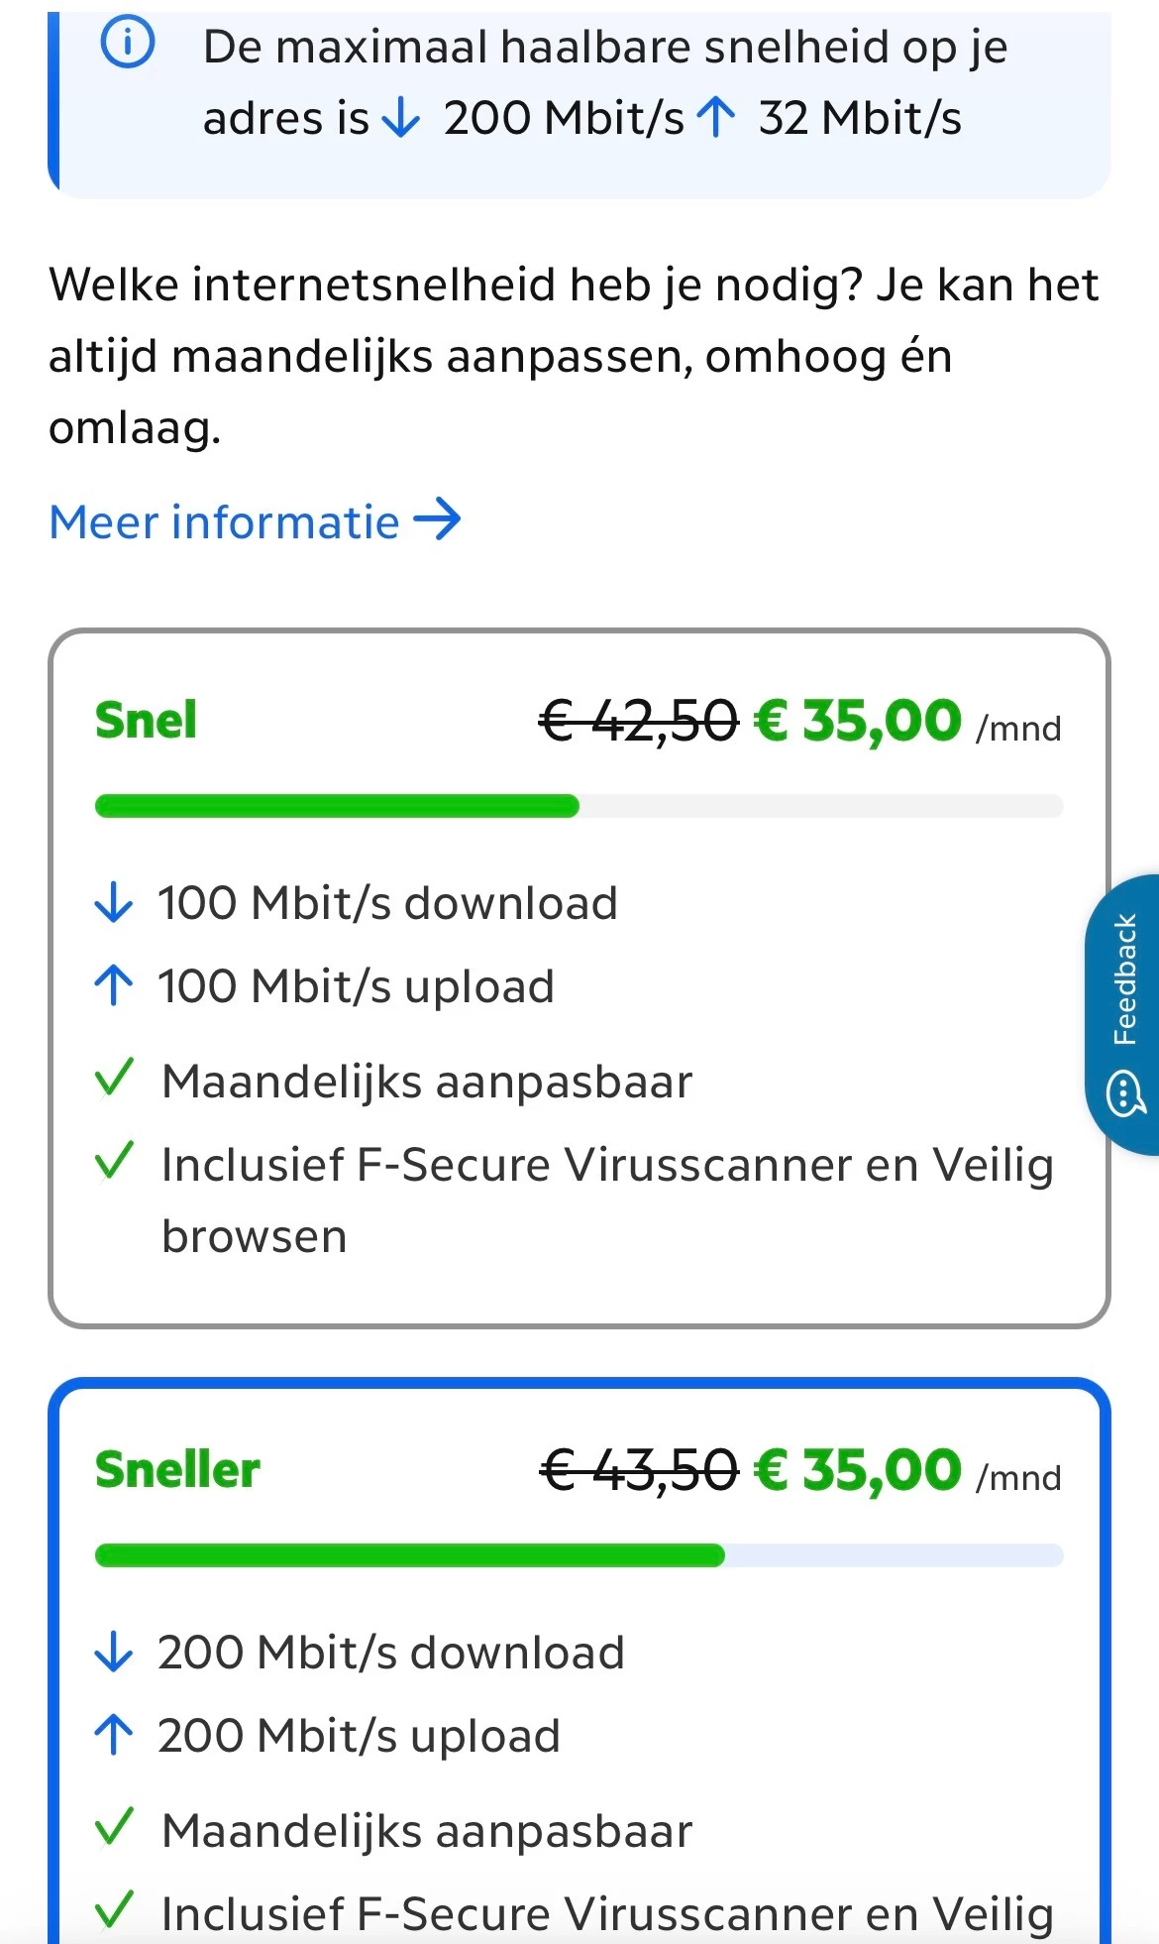Screen dimensions: 1159x1944
Task: Click upload arrow icon in Snel plan
Action: pos(114,986)
